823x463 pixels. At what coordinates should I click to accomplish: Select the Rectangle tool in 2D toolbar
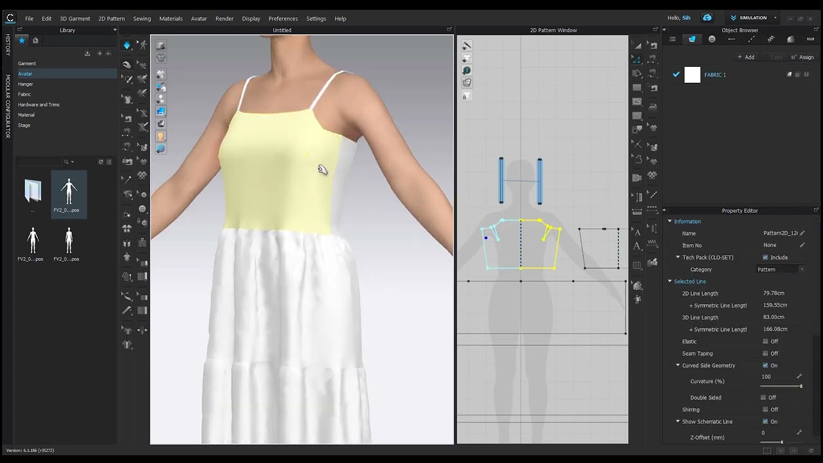[637, 87]
